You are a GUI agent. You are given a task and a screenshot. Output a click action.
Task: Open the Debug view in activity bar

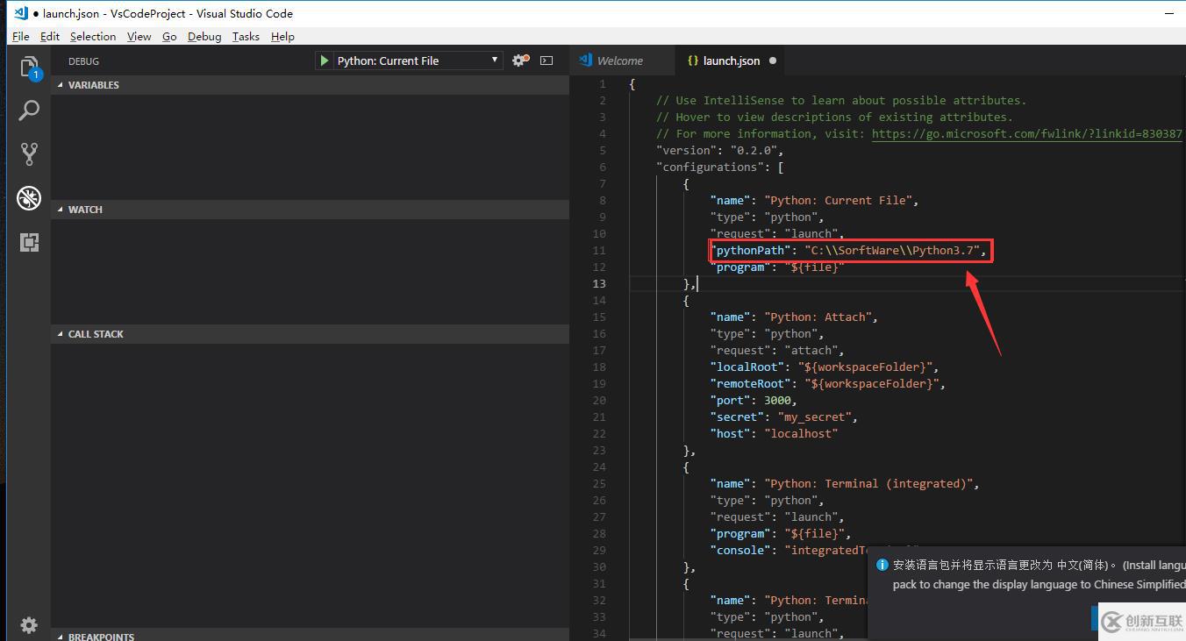tap(29, 198)
